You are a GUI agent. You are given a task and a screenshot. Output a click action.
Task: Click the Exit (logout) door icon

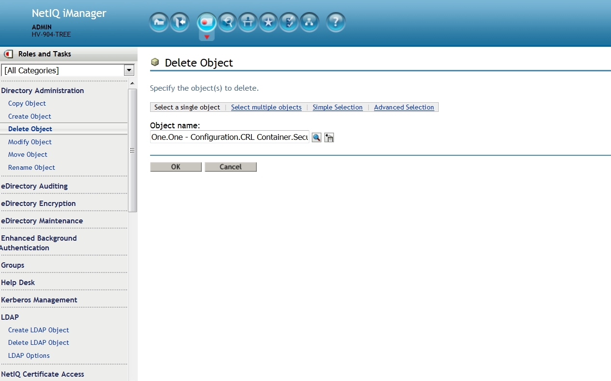[x=180, y=22]
